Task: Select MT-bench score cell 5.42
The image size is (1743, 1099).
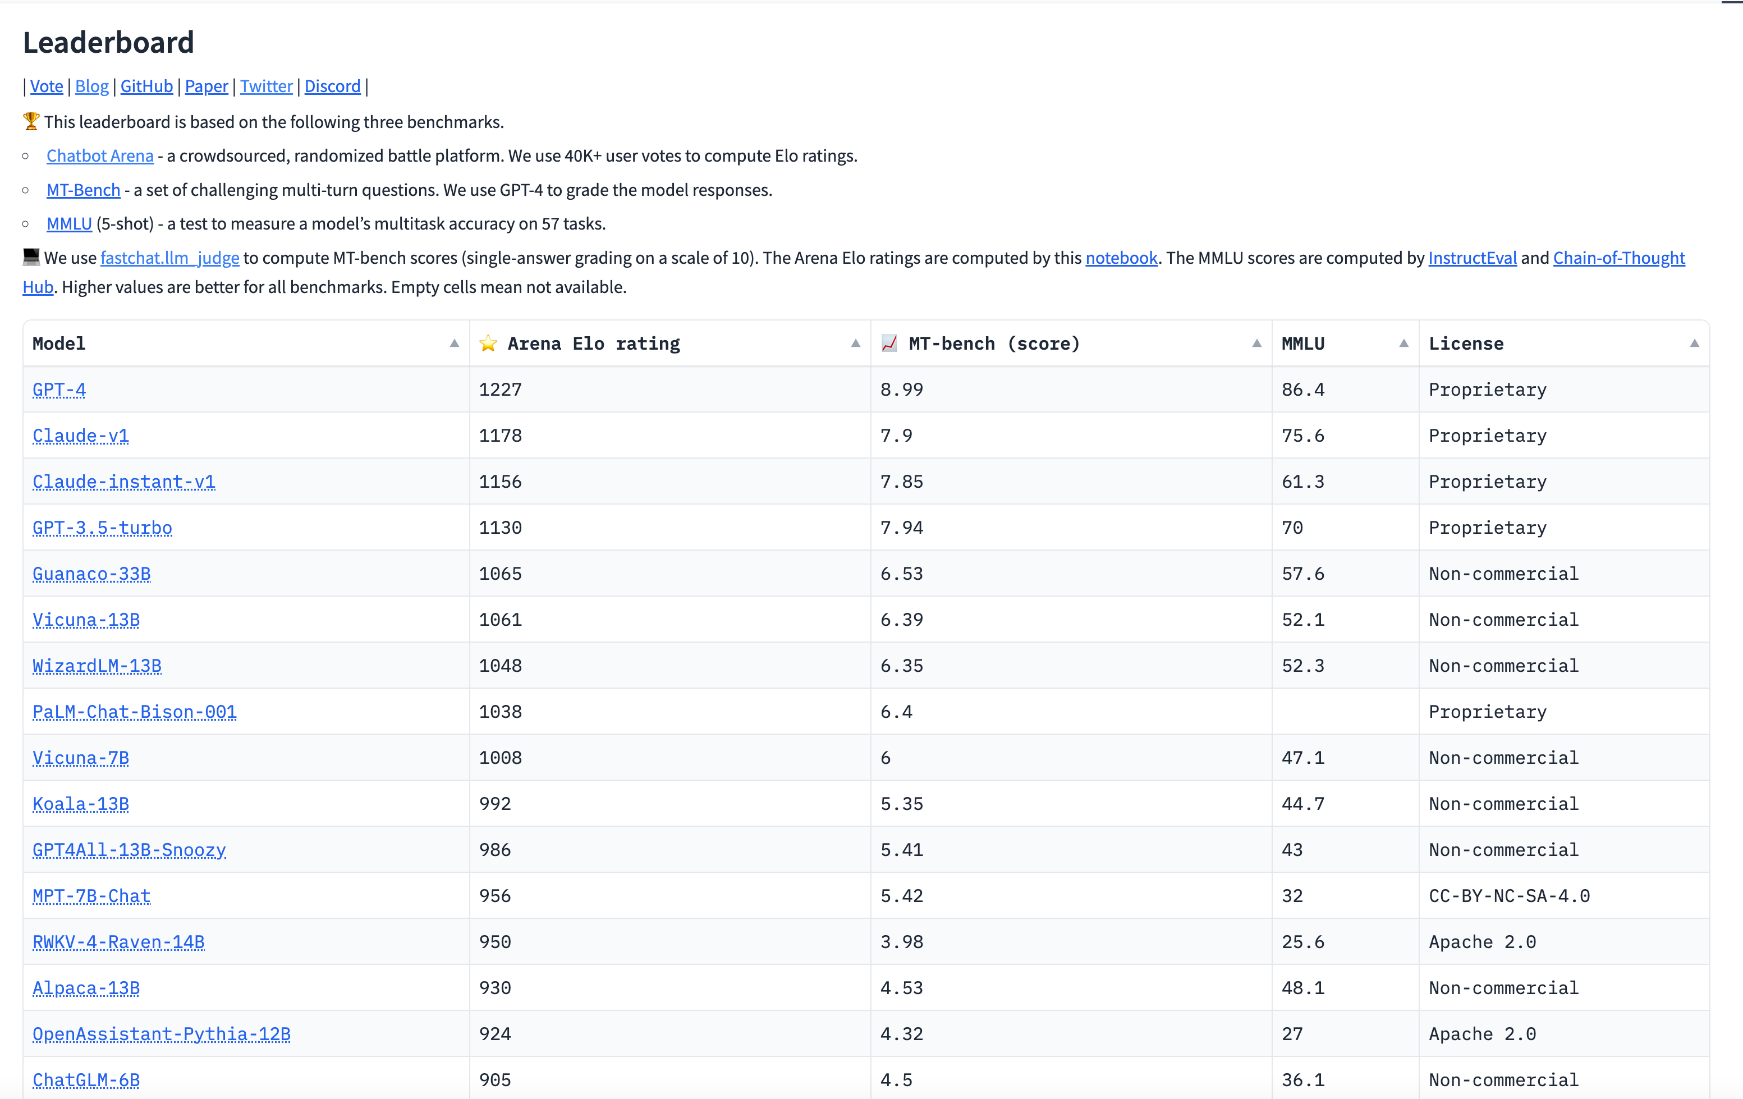Action: coord(1071,896)
